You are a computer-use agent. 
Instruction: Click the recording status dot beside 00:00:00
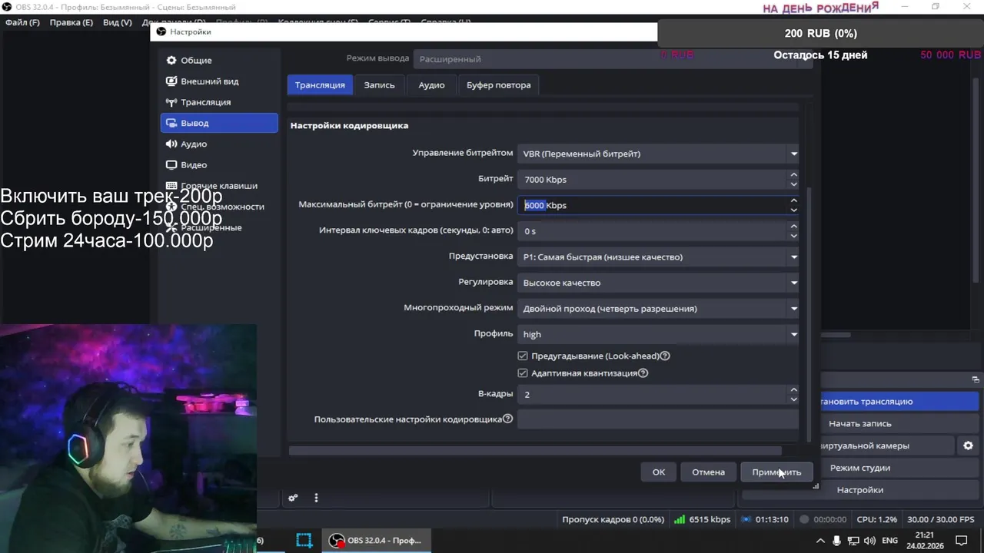804,519
